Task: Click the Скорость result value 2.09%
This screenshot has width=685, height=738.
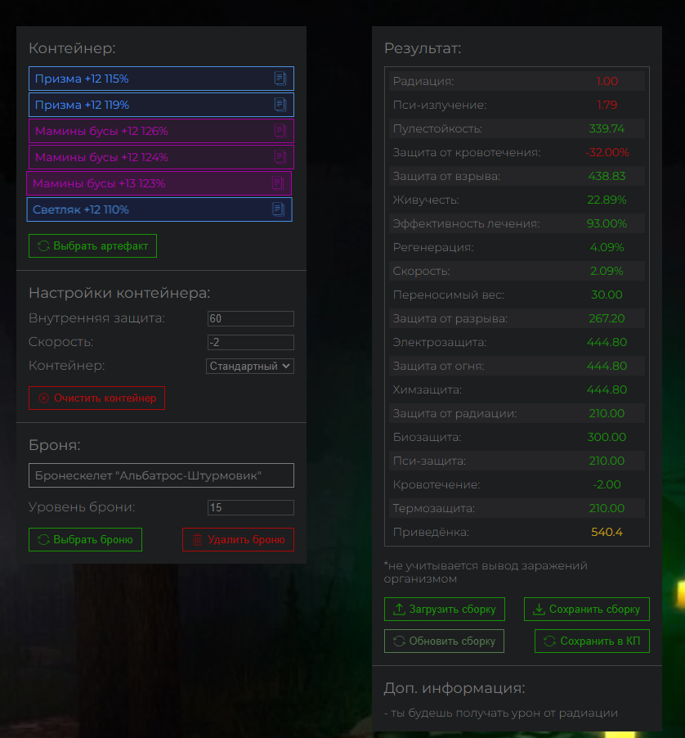Action: coord(607,271)
